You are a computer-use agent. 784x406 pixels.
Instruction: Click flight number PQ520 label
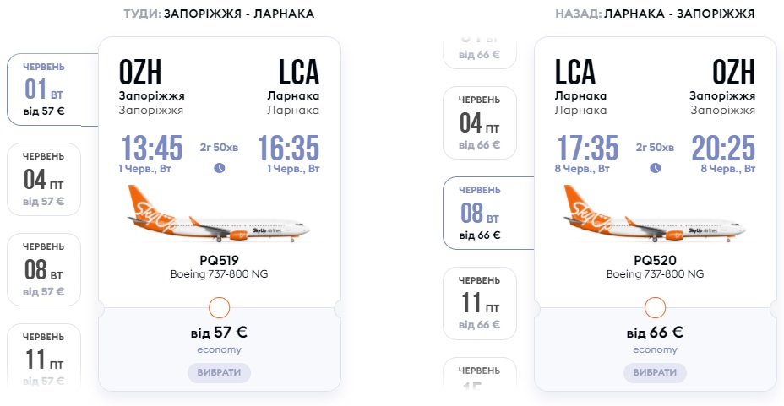[655, 260]
